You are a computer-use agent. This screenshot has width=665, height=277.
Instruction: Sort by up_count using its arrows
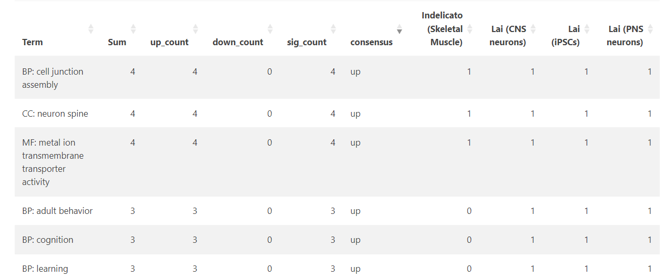tap(196, 29)
